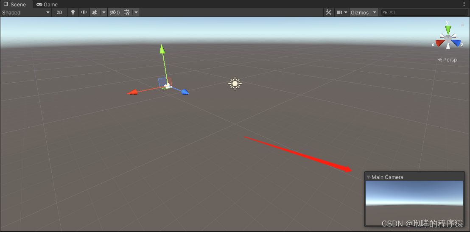Toggle the Gizmos button
The height and width of the screenshot is (232, 470).
[360, 12]
